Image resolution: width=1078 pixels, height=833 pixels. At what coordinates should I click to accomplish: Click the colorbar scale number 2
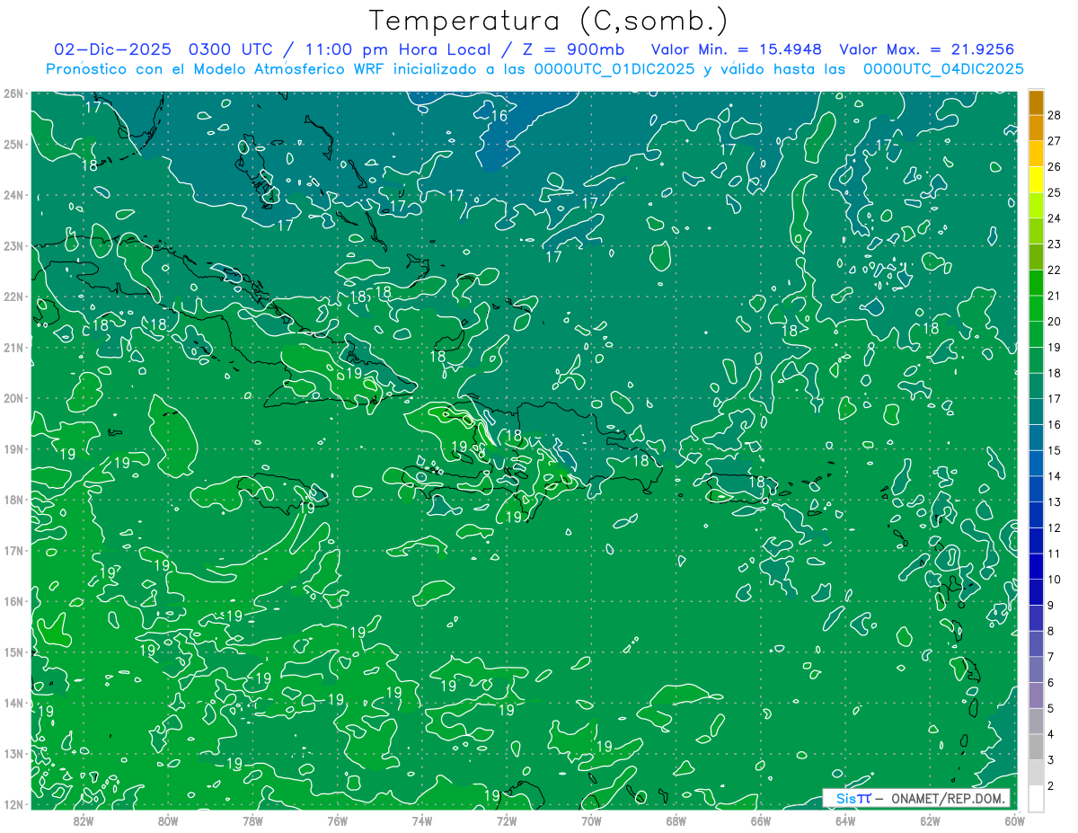[1051, 785]
